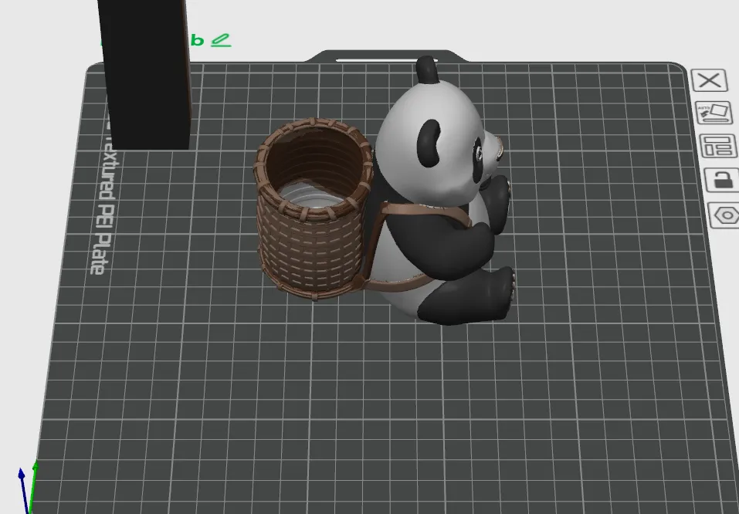Viewport: 739px width, 514px height.
Task: Arrange objects on this plate
Action: (717, 145)
